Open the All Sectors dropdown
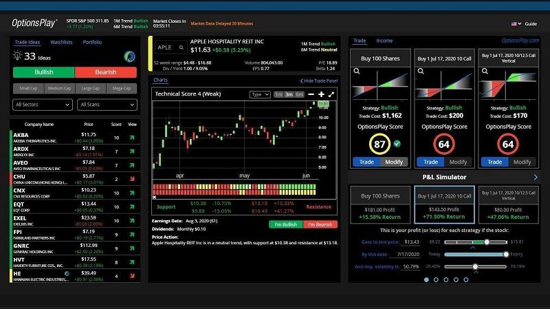The image size is (550, 309). (x=43, y=105)
